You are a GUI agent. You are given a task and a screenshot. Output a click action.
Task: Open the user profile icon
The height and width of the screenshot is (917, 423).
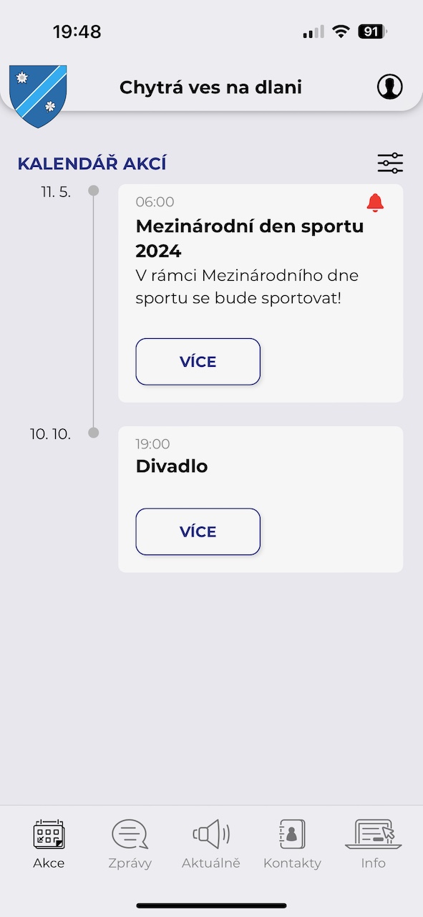tap(390, 87)
